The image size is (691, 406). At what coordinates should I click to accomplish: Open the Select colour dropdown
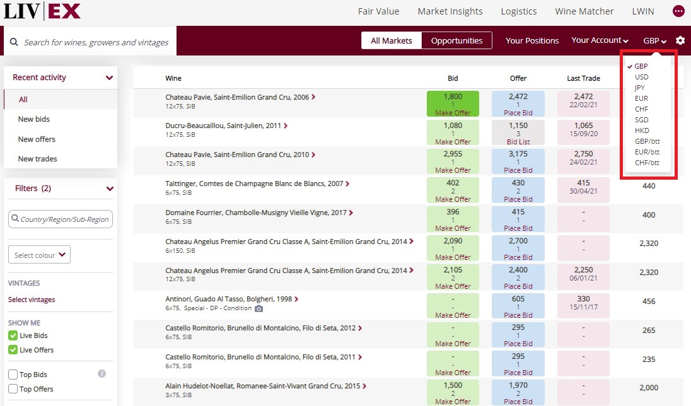(39, 255)
